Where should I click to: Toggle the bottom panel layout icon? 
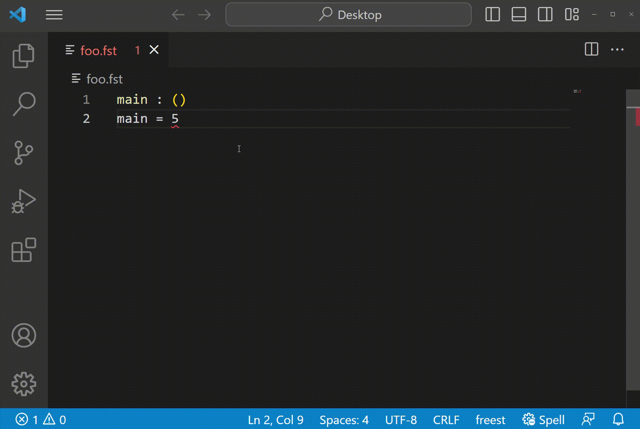point(519,15)
